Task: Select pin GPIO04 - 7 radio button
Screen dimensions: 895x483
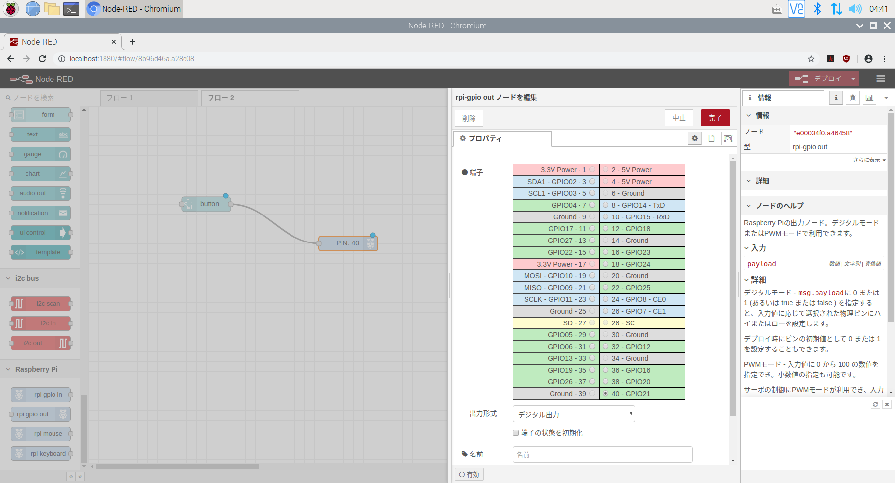Action: click(x=592, y=205)
